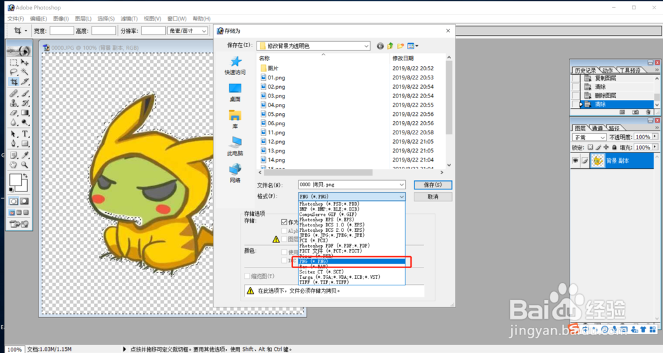
Task: Open the 不透明度 opacity slider arrow
Action: (655, 137)
